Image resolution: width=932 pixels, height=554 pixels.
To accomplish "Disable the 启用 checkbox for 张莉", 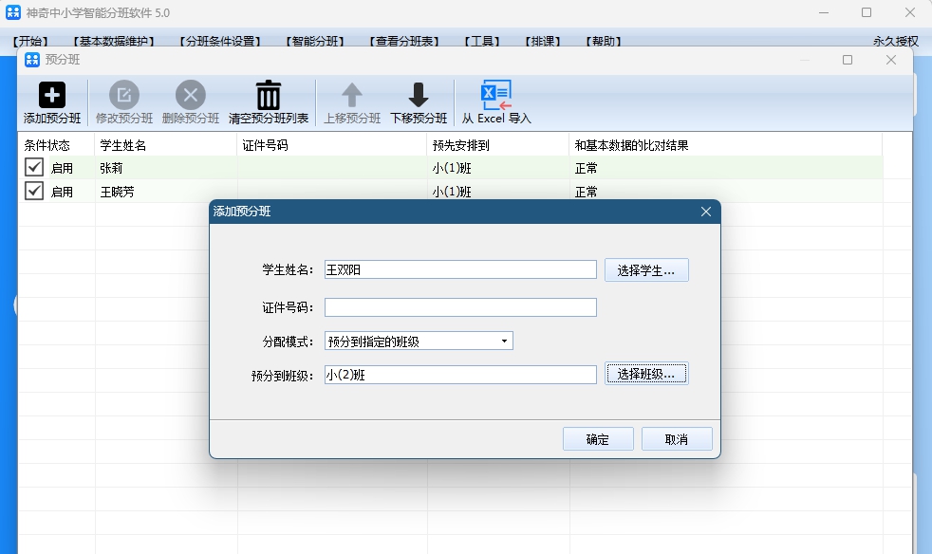I will [36, 168].
